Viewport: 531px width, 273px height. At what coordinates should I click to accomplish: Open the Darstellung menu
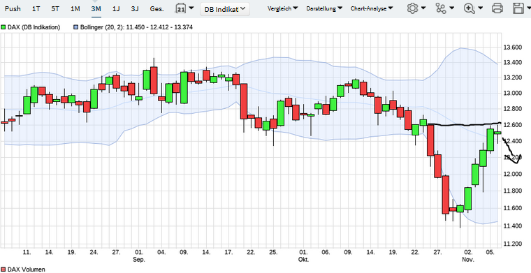(324, 8)
